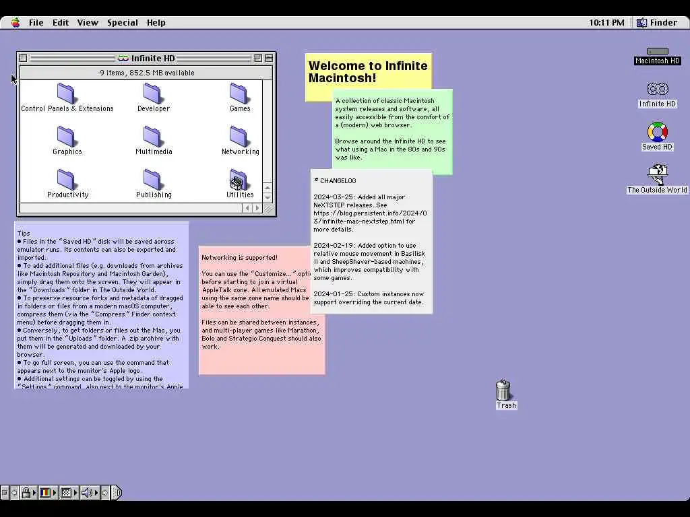
Task: Click the Publishing folder icon
Action: [x=153, y=179]
